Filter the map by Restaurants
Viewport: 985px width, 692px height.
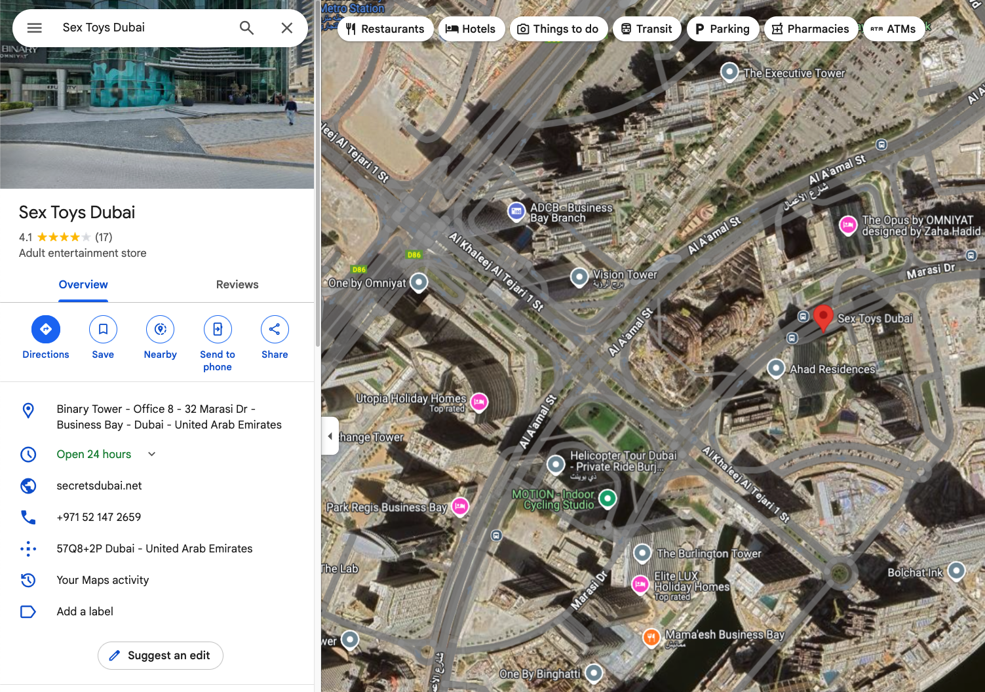[x=385, y=29]
